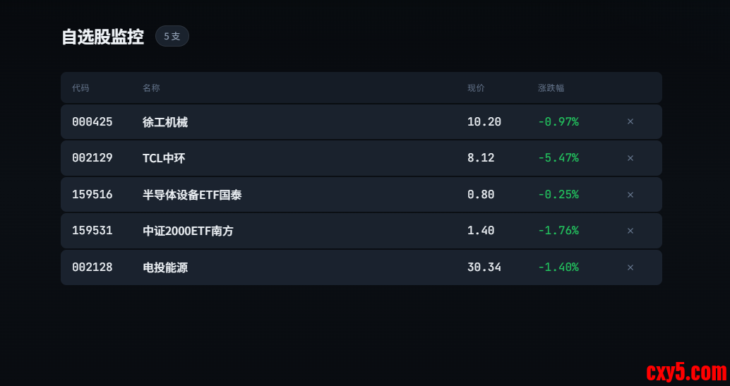Sort by the 现价 column header
730x386 pixels.
click(476, 88)
